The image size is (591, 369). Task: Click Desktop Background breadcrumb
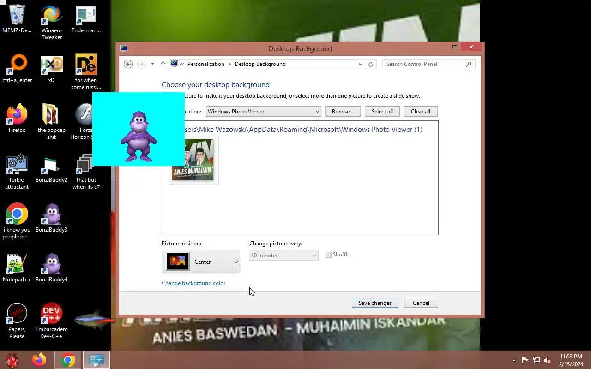coord(260,64)
